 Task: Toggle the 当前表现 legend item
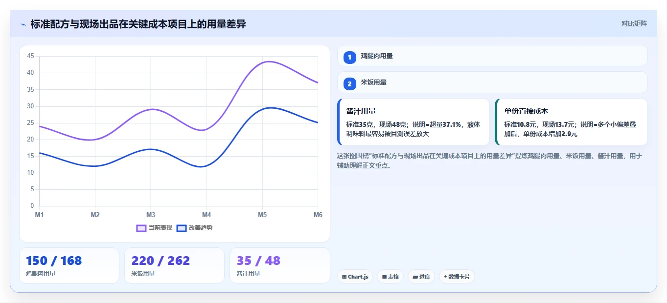point(154,228)
